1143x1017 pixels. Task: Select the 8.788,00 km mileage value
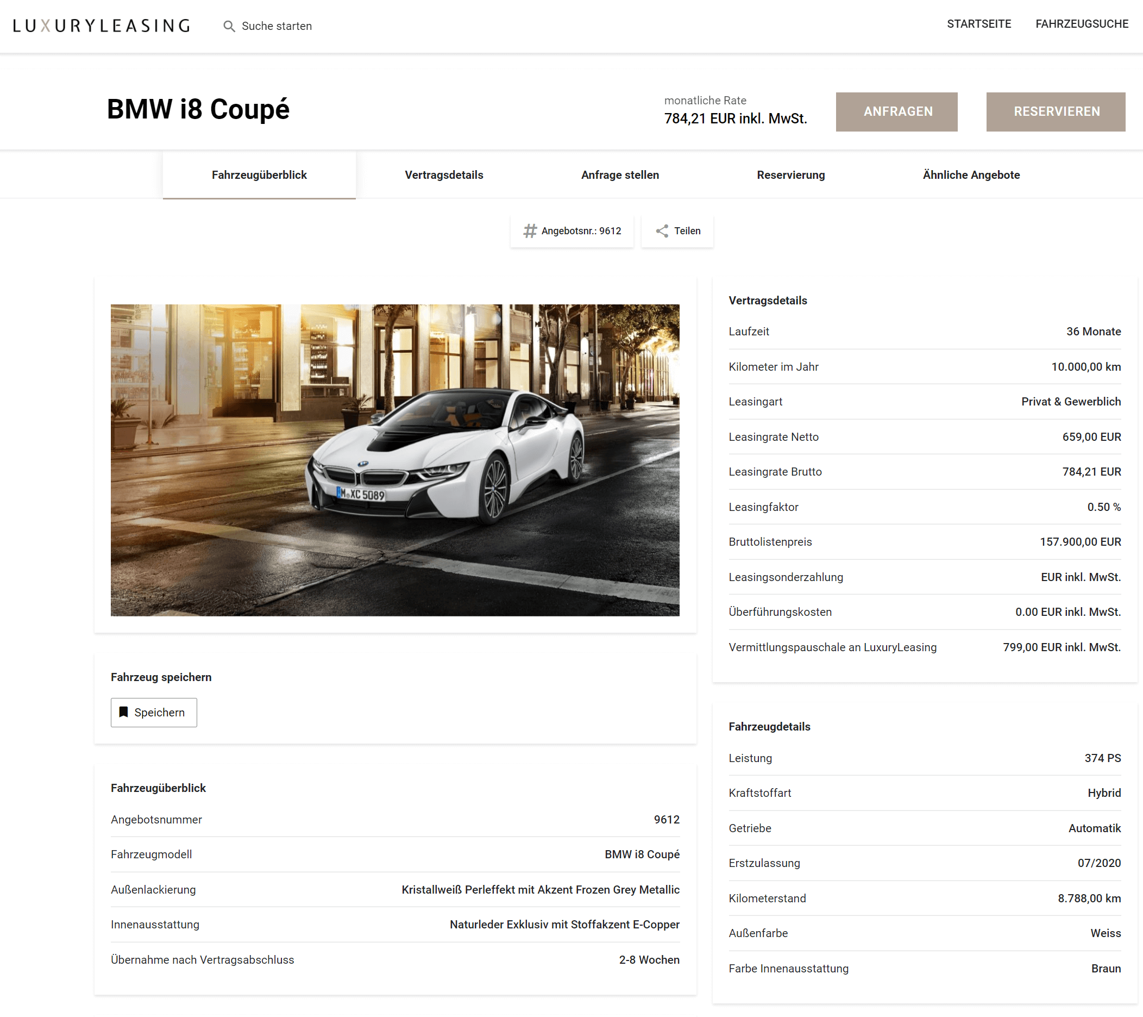1089,898
